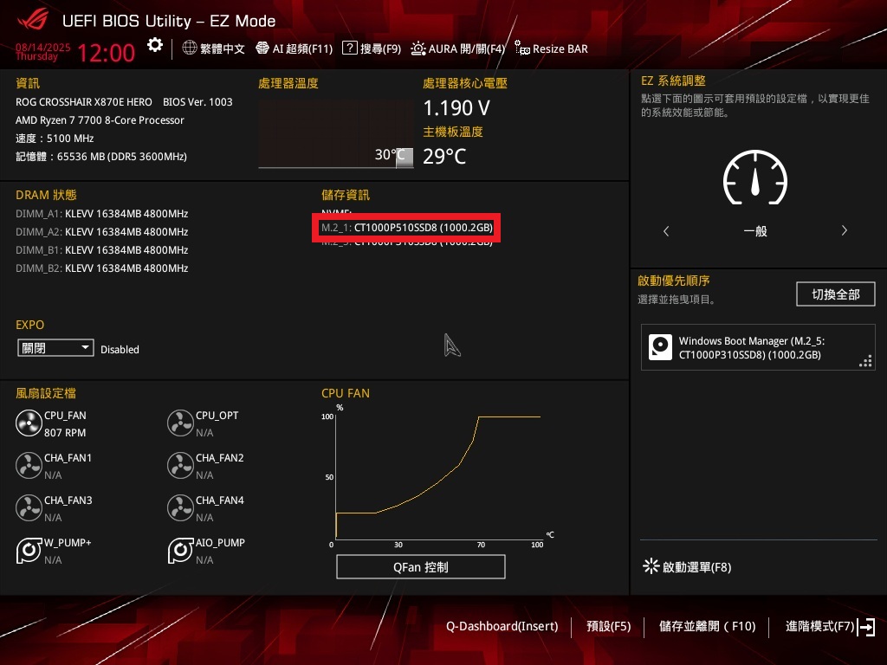Image resolution: width=887 pixels, height=665 pixels.
Task: Click the 處理器溫度 temperature graph
Action: coord(336,134)
